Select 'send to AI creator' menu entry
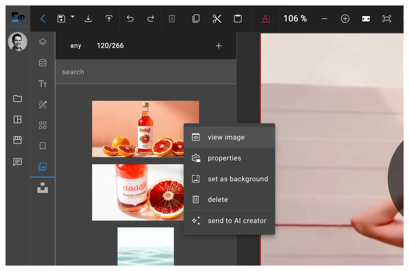409x271 pixels. [237, 221]
